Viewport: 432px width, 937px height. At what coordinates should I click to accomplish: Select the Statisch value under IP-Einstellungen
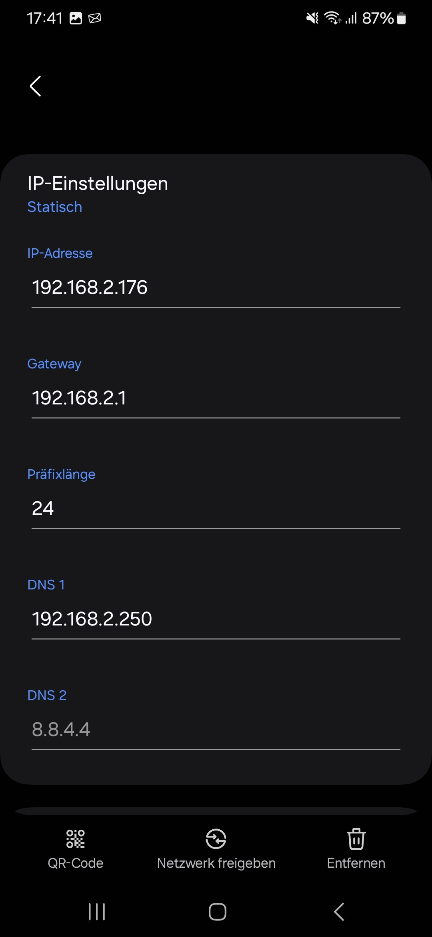coord(55,207)
